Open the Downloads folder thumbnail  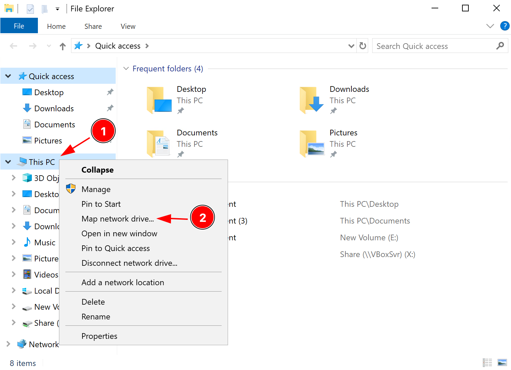click(311, 100)
